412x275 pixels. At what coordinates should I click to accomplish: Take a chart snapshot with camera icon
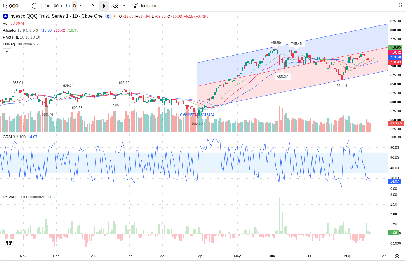coord(400,6)
